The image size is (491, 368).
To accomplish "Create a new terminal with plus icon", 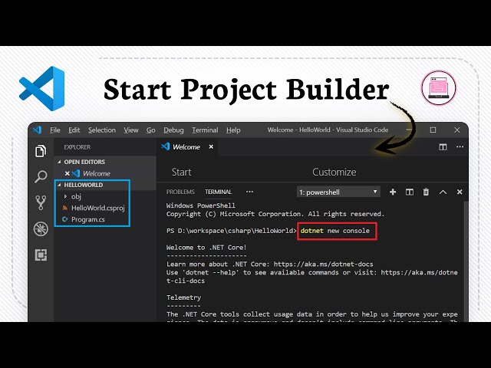I will click(x=393, y=192).
